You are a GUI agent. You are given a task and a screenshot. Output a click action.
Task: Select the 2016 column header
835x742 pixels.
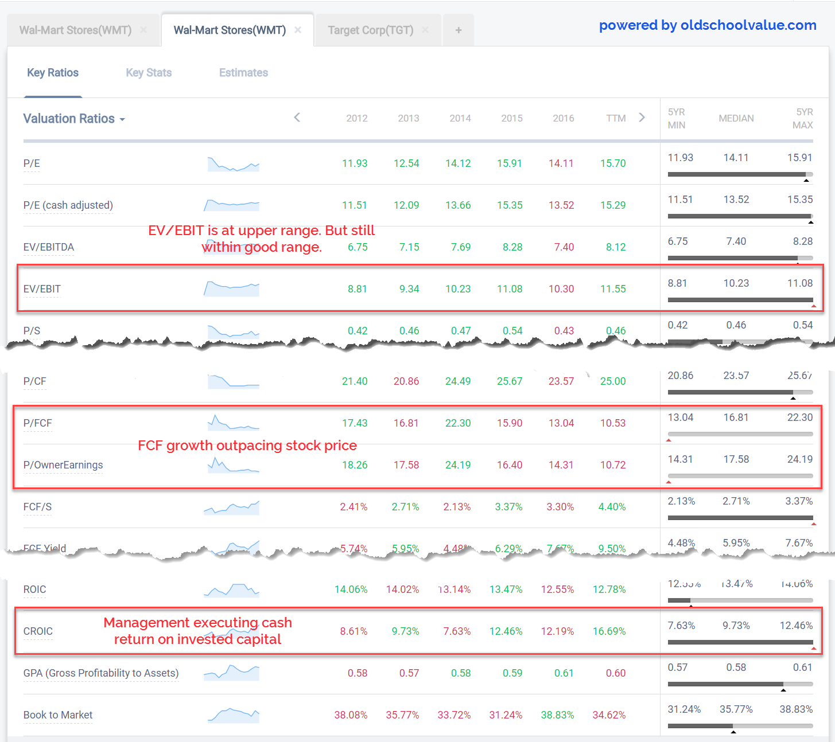click(x=564, y=118)
